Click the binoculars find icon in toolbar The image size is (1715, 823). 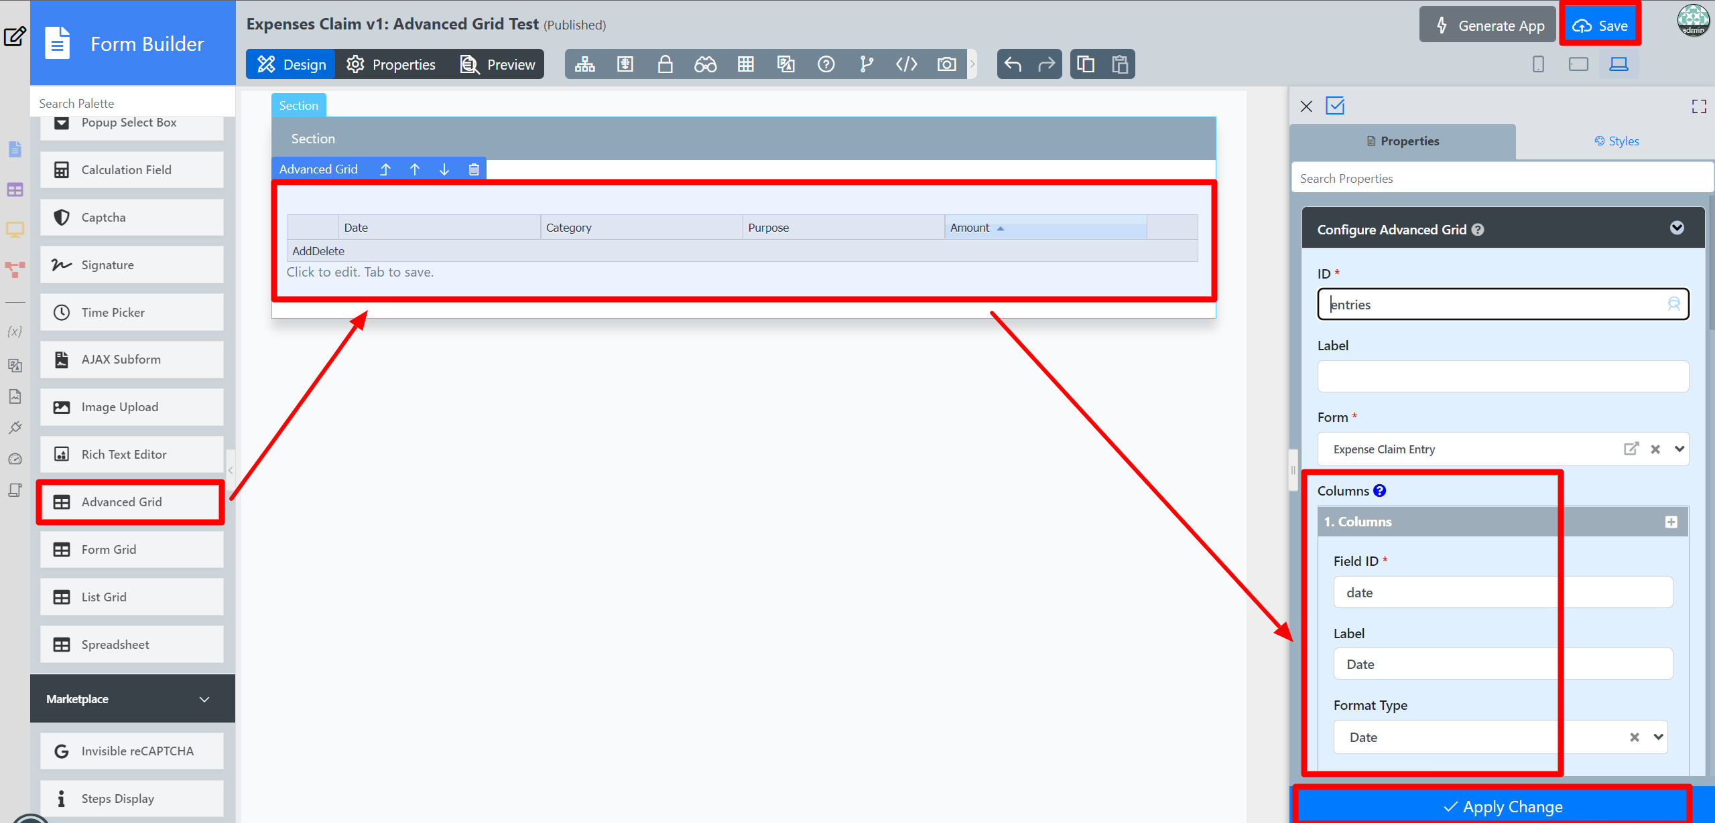point(705,64)
